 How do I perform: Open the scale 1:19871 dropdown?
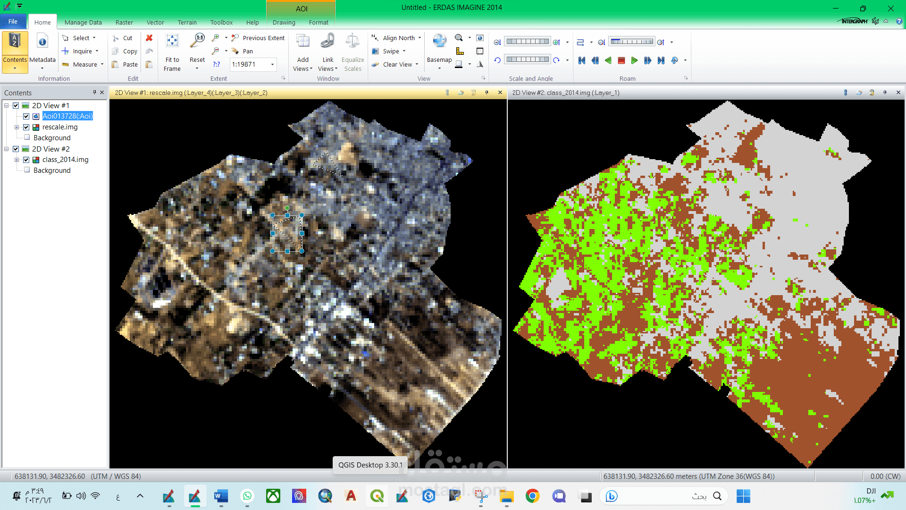tap(272, 65)
